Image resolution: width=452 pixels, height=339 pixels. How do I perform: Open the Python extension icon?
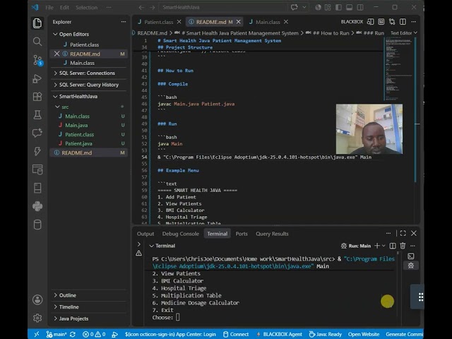pyautogui.click(x=37, y=206)
